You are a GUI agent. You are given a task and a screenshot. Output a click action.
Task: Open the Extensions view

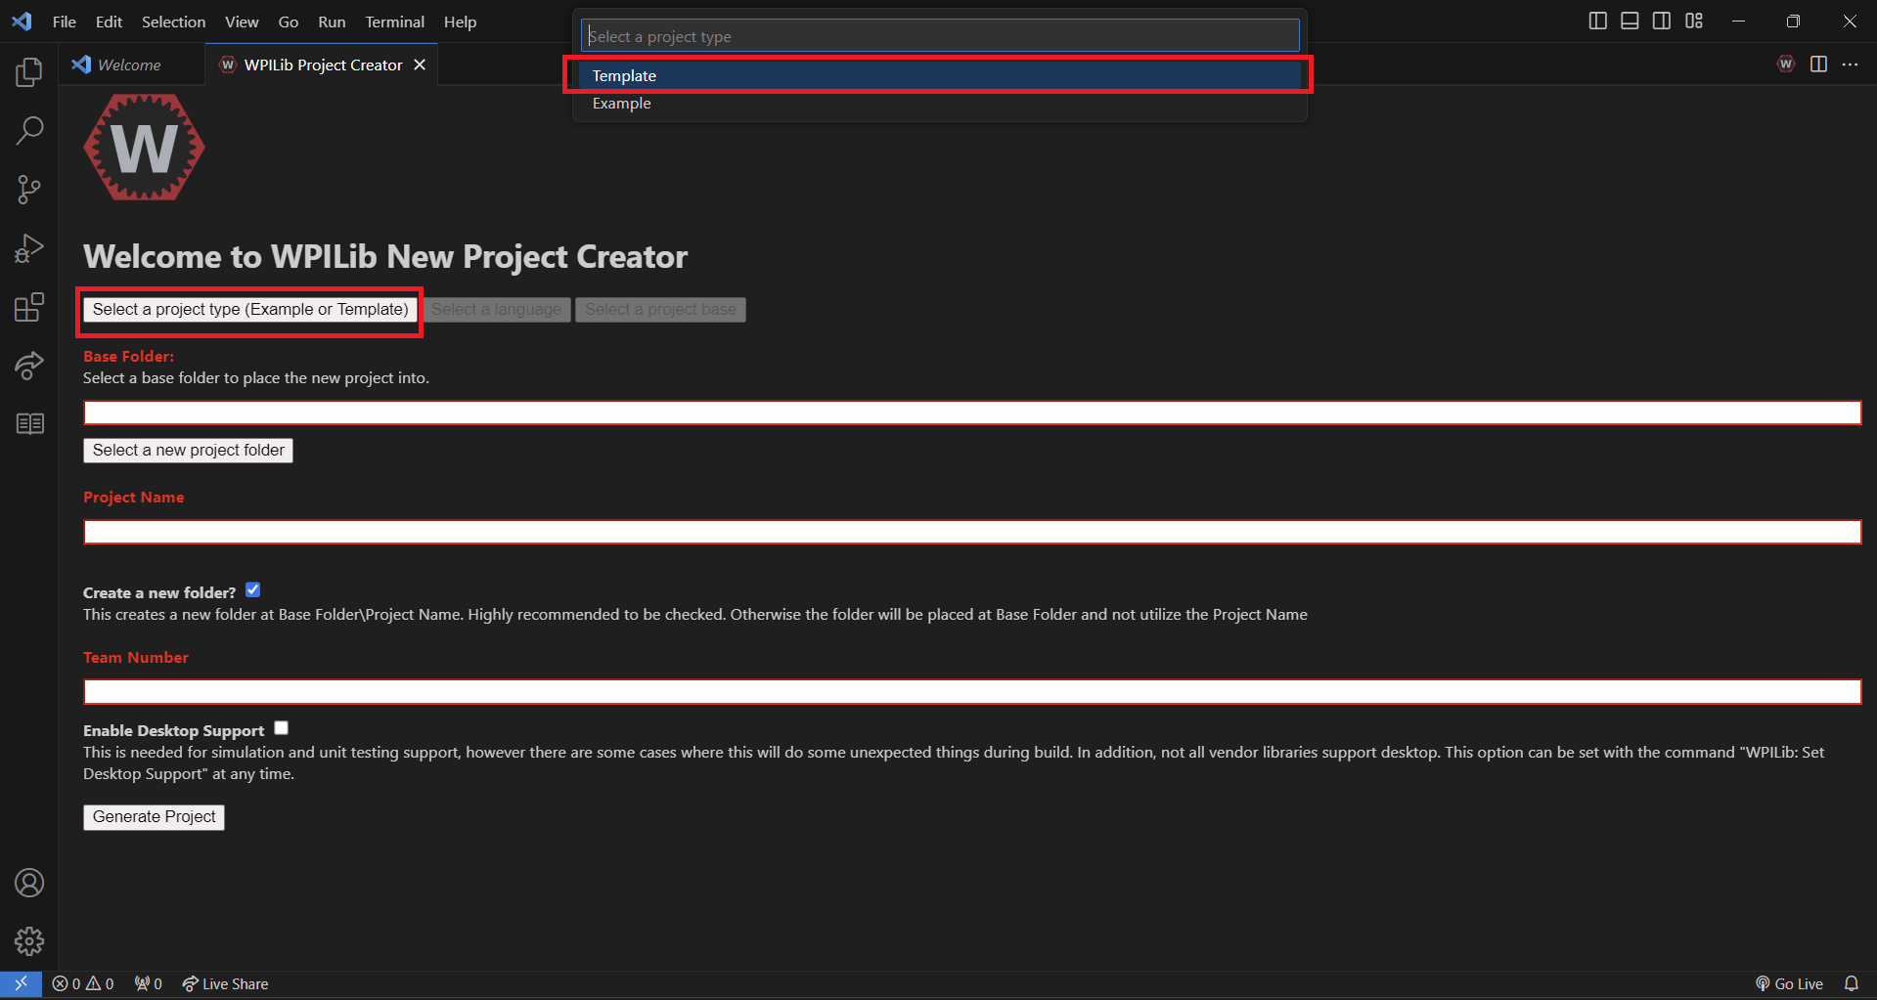(x=29, y=307)
